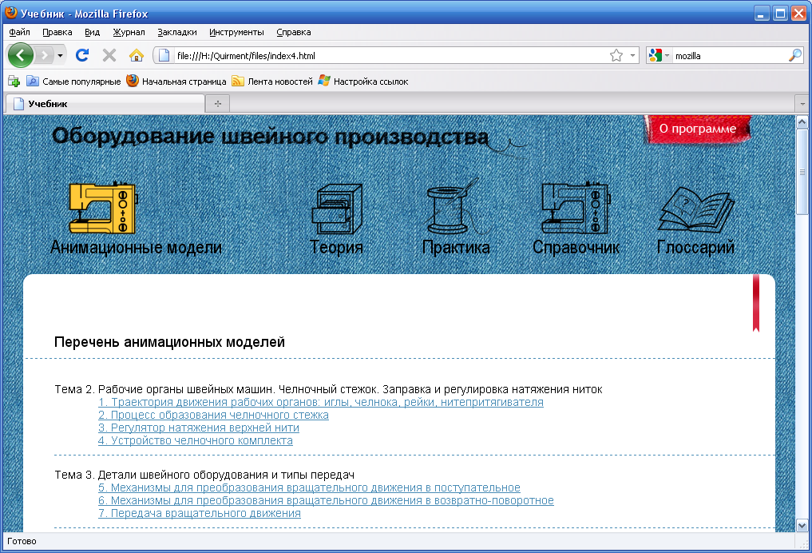This screenshot has width=812, height=553.
Task: Open the yellow sewing machine animation models icon
Action: point(103,207)
